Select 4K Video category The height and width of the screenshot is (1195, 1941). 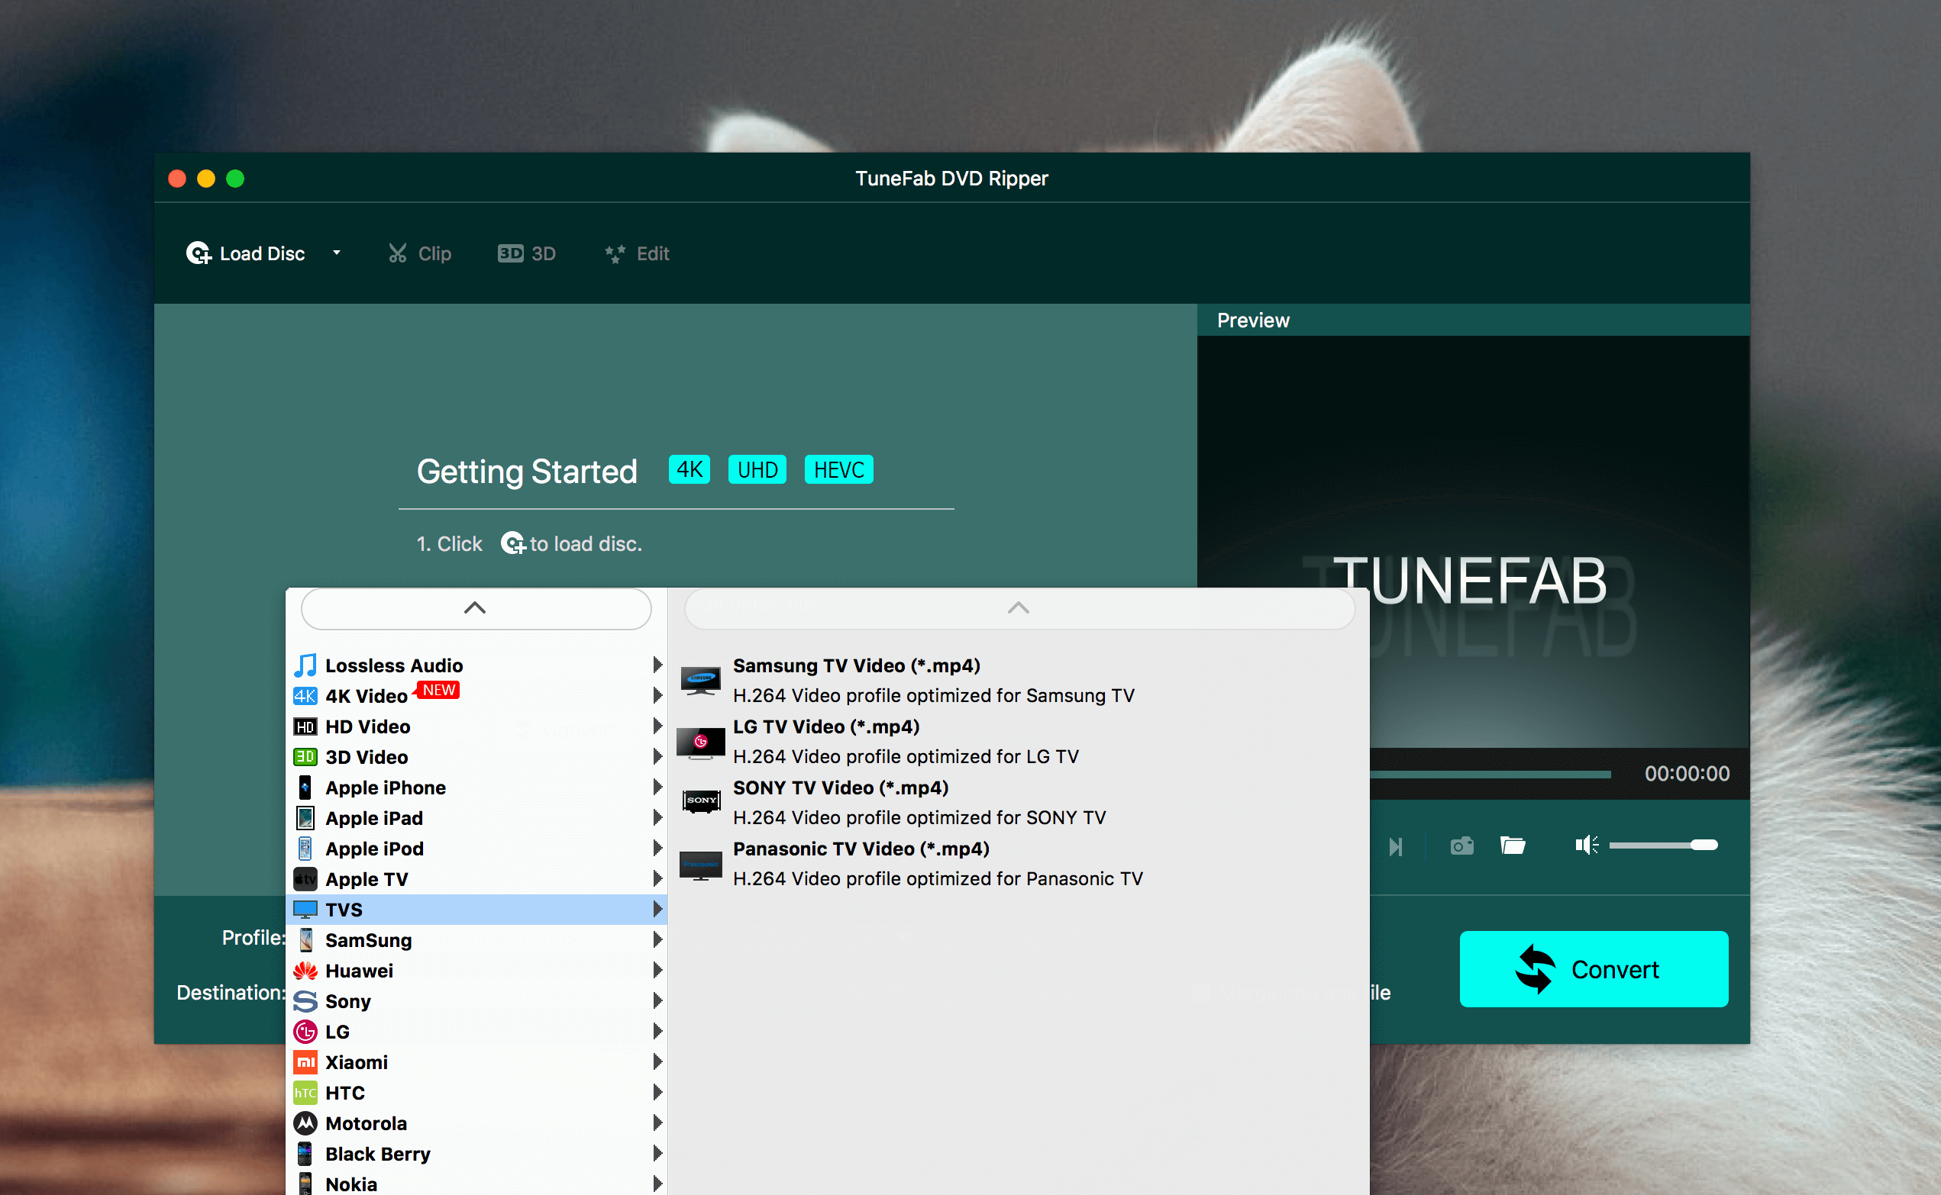[x=476, y=695]
